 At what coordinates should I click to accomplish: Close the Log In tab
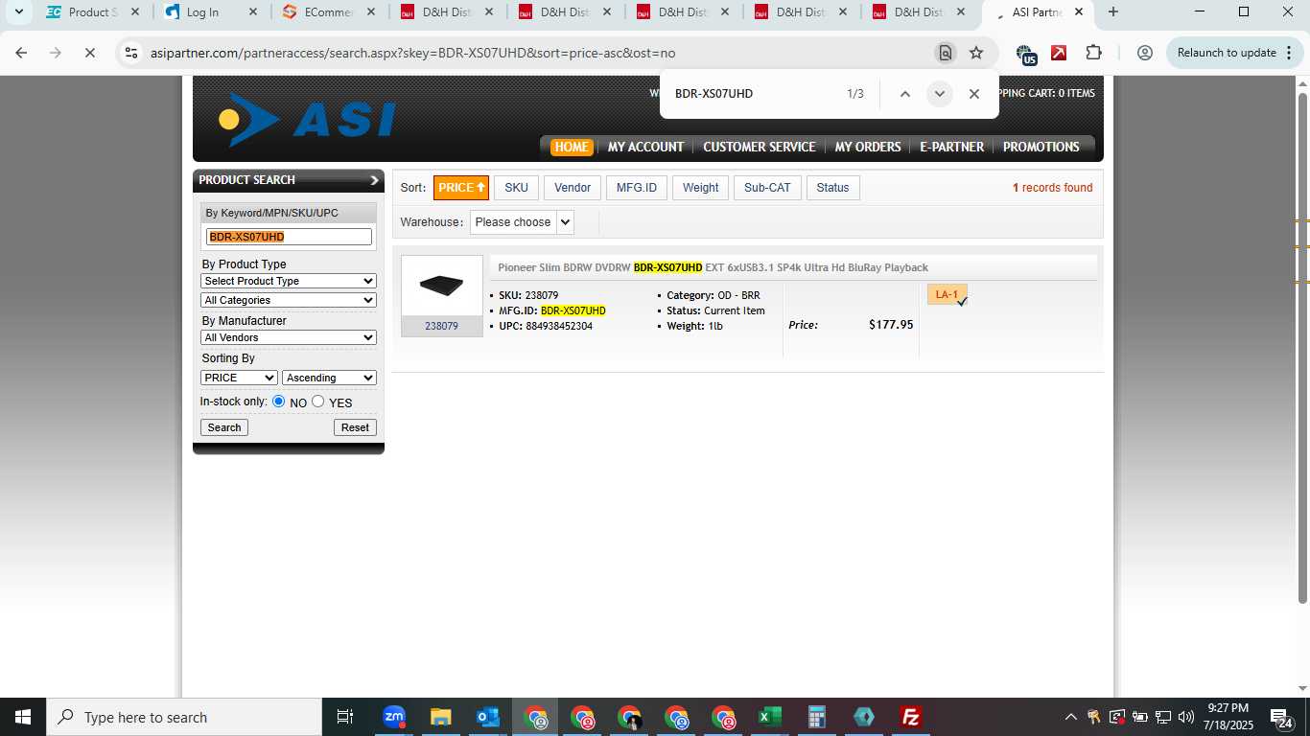pyautogui.click(x=252, y=12)
